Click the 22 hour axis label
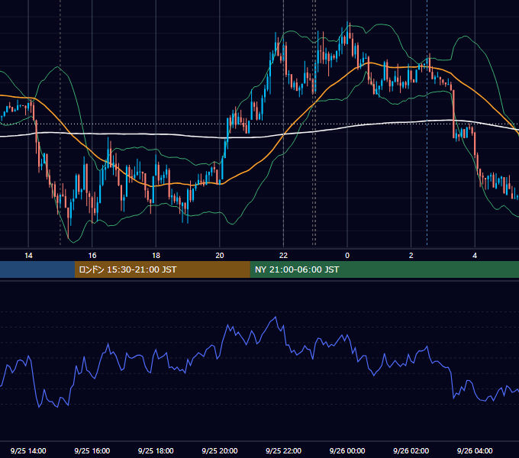 point(283,256)
